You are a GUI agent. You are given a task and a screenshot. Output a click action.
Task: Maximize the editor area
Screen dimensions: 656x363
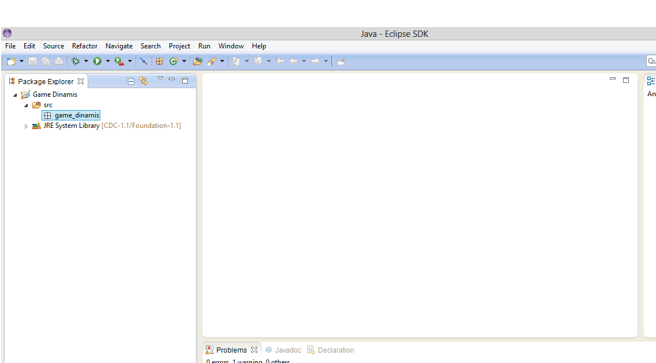[626, 80]
